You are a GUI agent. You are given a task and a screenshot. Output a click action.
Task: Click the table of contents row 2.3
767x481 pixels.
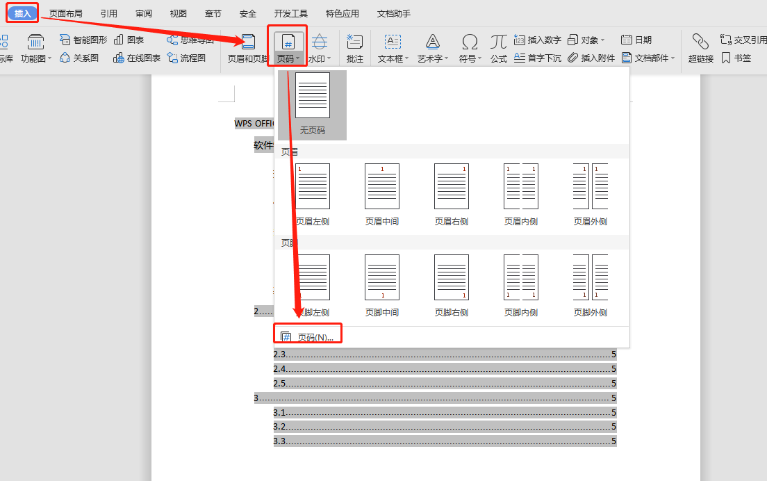click(x=445, y=354)
